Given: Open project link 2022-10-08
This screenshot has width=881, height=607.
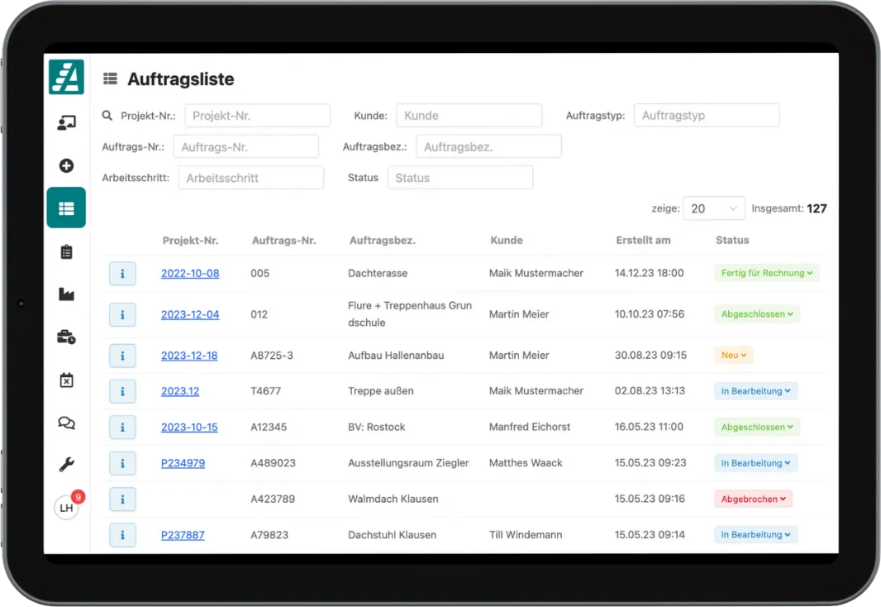Looking at the screenshot, I should 190,273.
